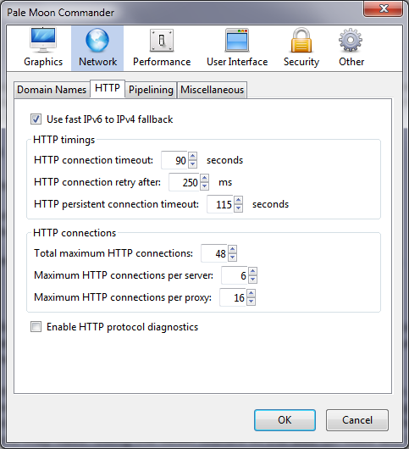Enable HTTP protocol diagnostics checkbox
The width and height of the screenshot is (409, 449).
(36, 327)
